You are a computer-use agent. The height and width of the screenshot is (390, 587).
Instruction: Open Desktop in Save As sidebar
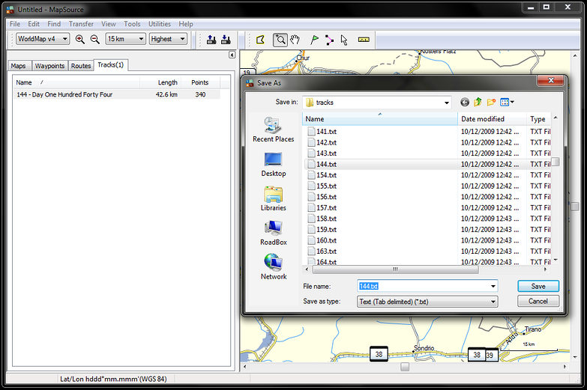point(274,164)
